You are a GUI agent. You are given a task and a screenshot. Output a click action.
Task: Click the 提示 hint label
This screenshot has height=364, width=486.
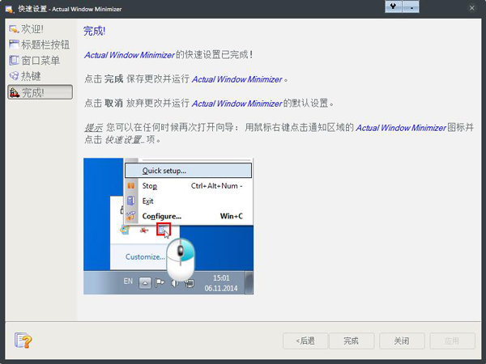click(x=94, y=128)
